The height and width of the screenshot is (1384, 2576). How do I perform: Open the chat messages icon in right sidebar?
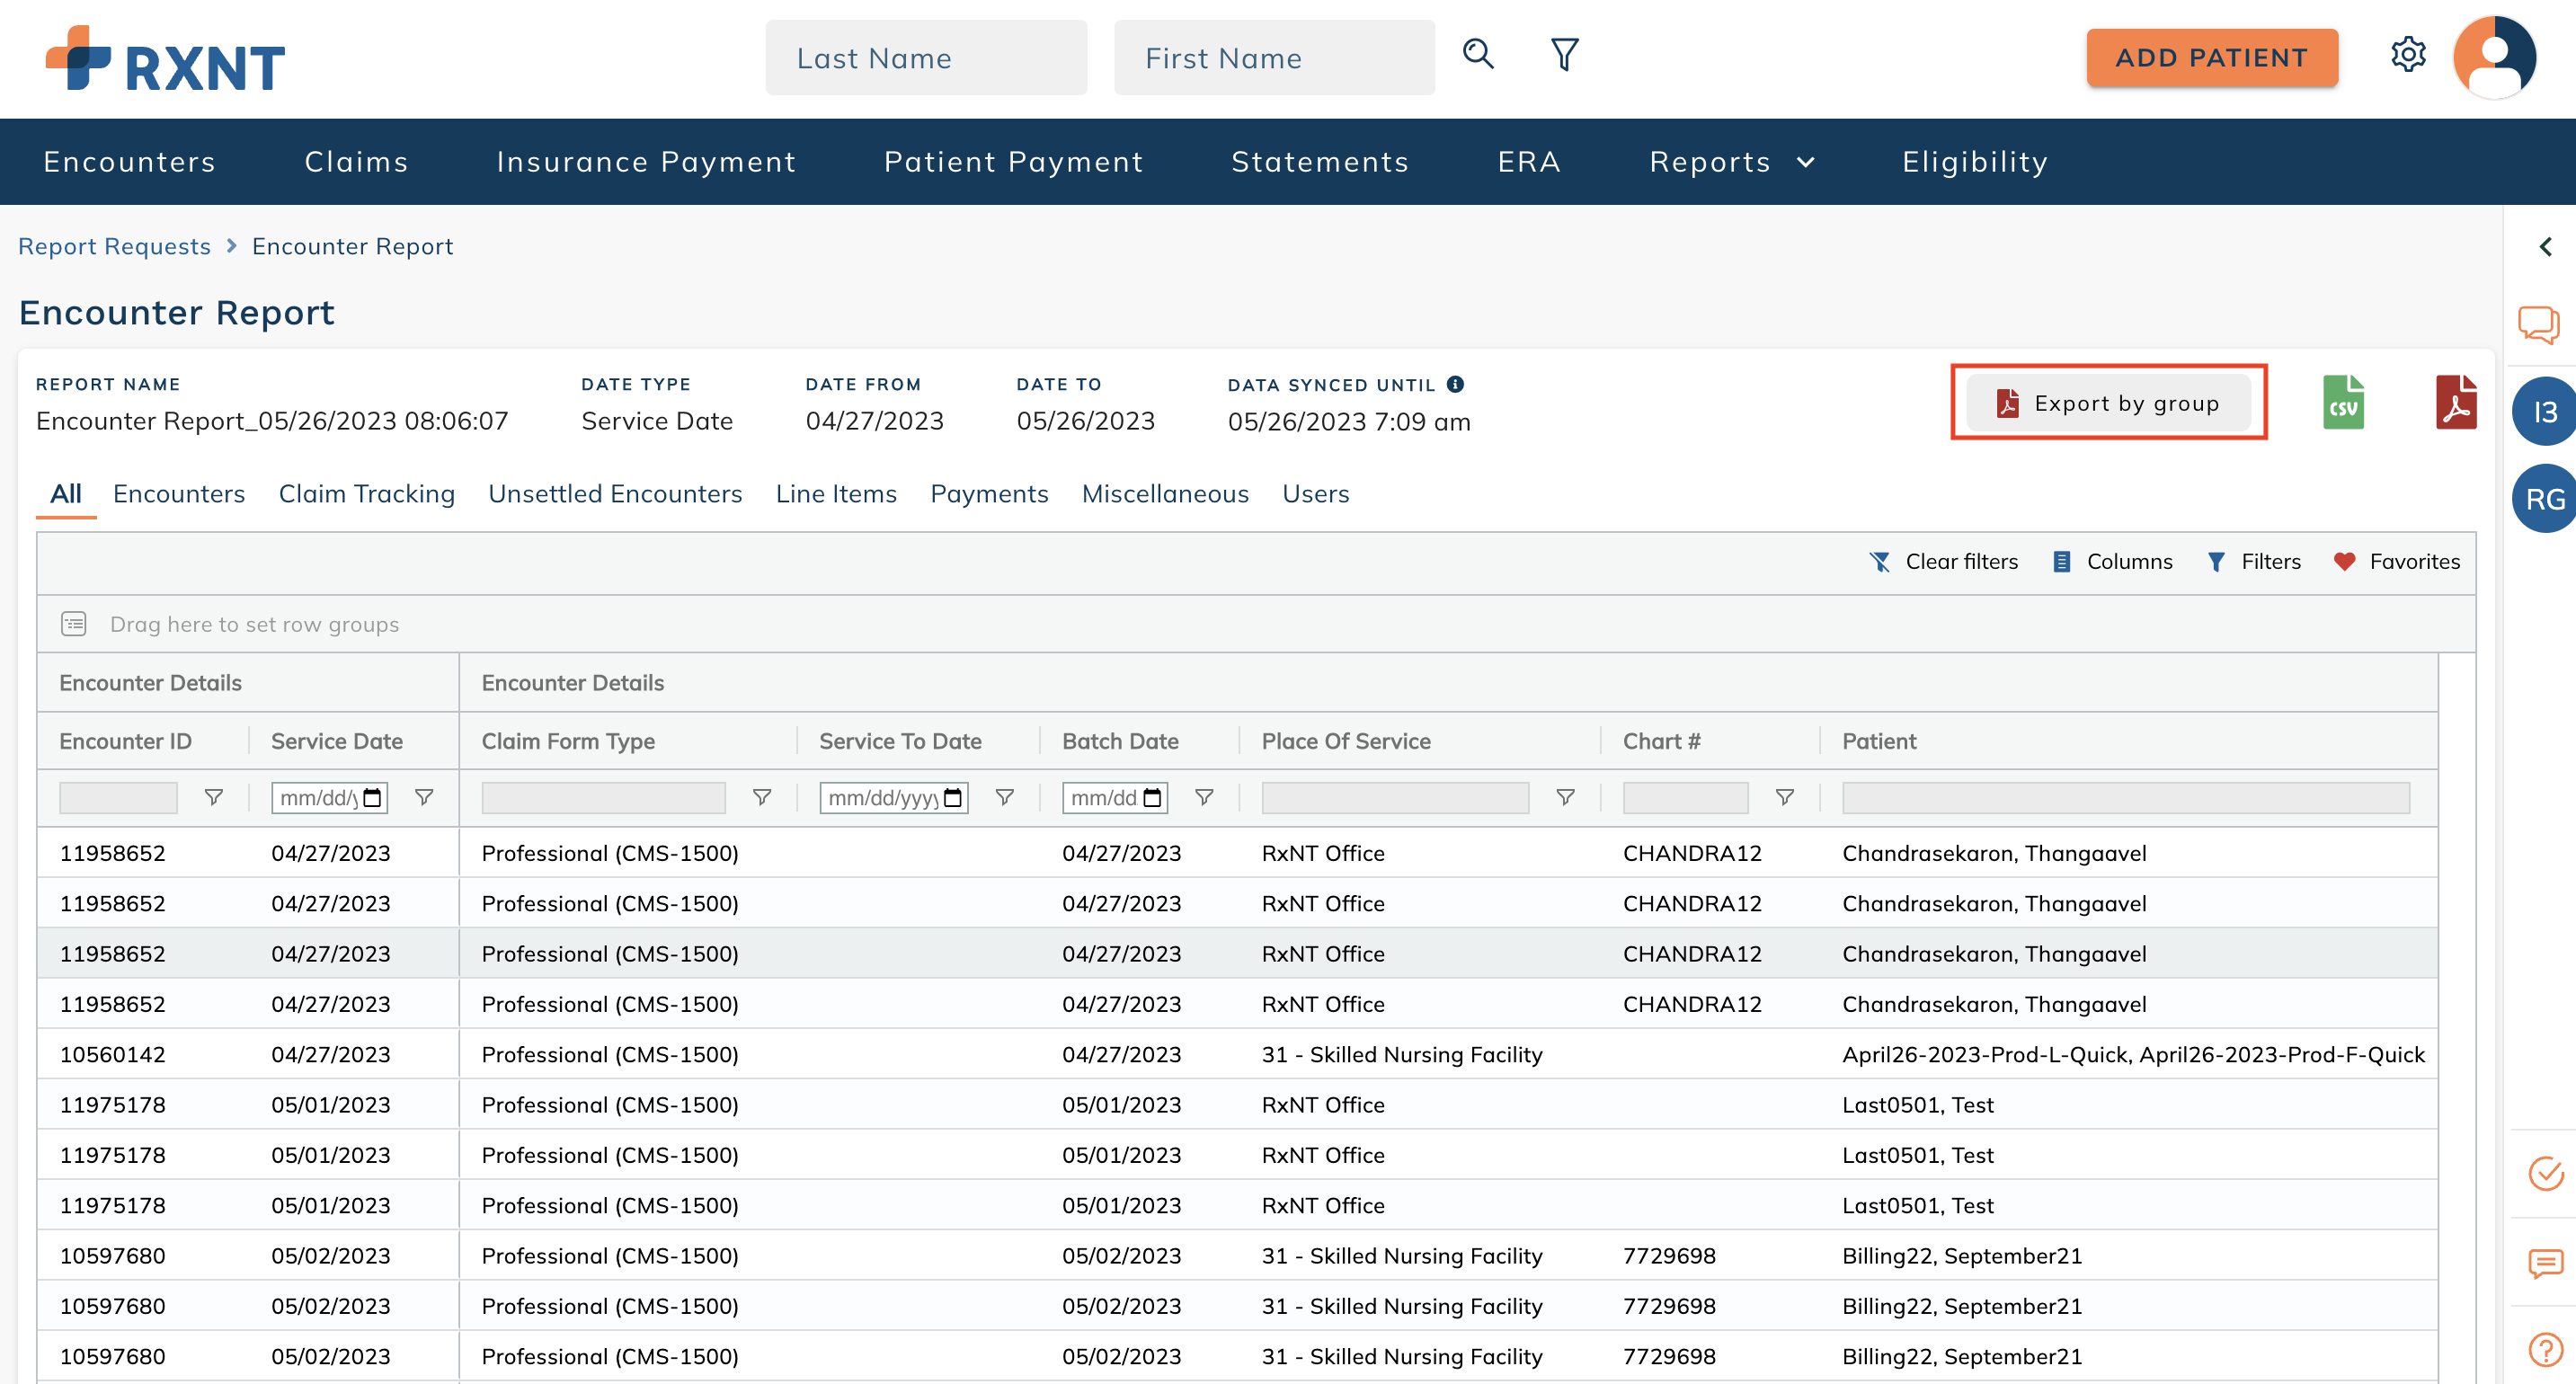(2540, 324)
